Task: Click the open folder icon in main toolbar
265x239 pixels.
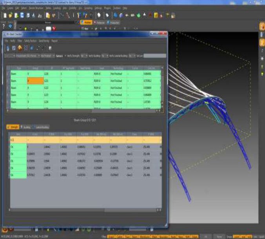Action: point(11,16)
